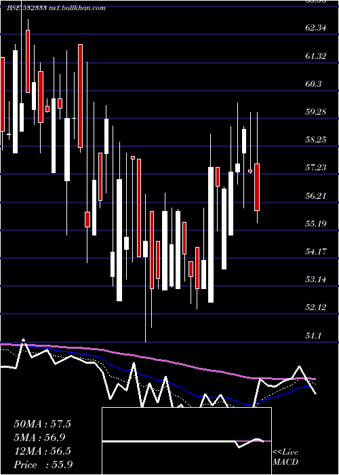
Task: Click the 12MA : 56.5 readout
Action: tap(42, 451)
